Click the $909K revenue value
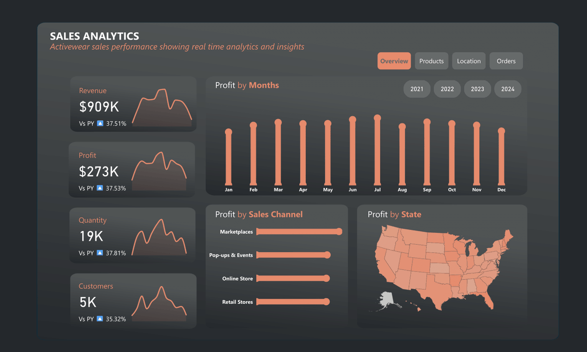 pos(99,107)
